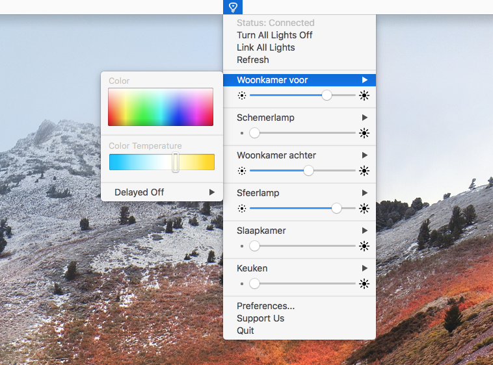Click max brightness sun icon for Sfeerlamp
Viewport: 493px width, 365px height.
pos(364,208)
